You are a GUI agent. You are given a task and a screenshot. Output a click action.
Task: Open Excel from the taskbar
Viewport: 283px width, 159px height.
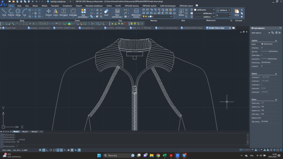[x=165, y=156]
